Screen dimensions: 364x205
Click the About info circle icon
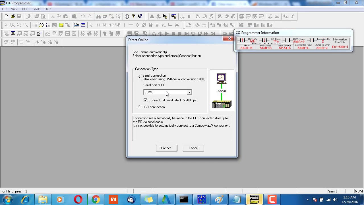[x=127, y=17]
